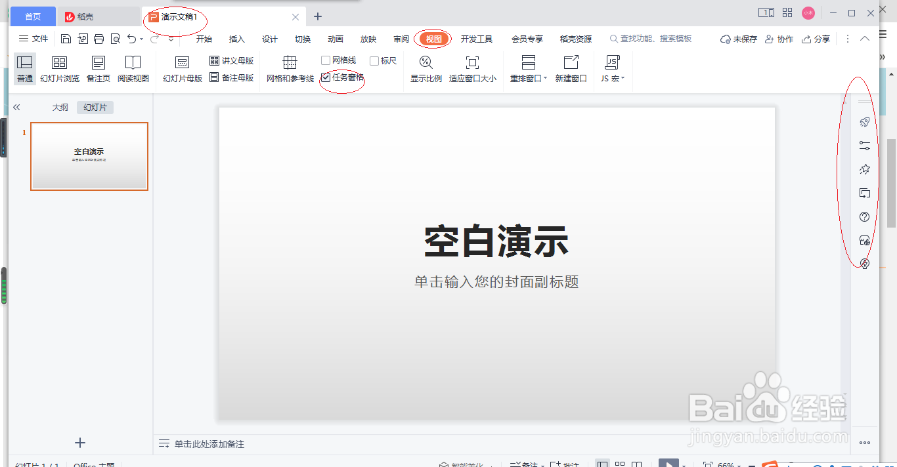Click the slide 1 thumbnail

89,156
